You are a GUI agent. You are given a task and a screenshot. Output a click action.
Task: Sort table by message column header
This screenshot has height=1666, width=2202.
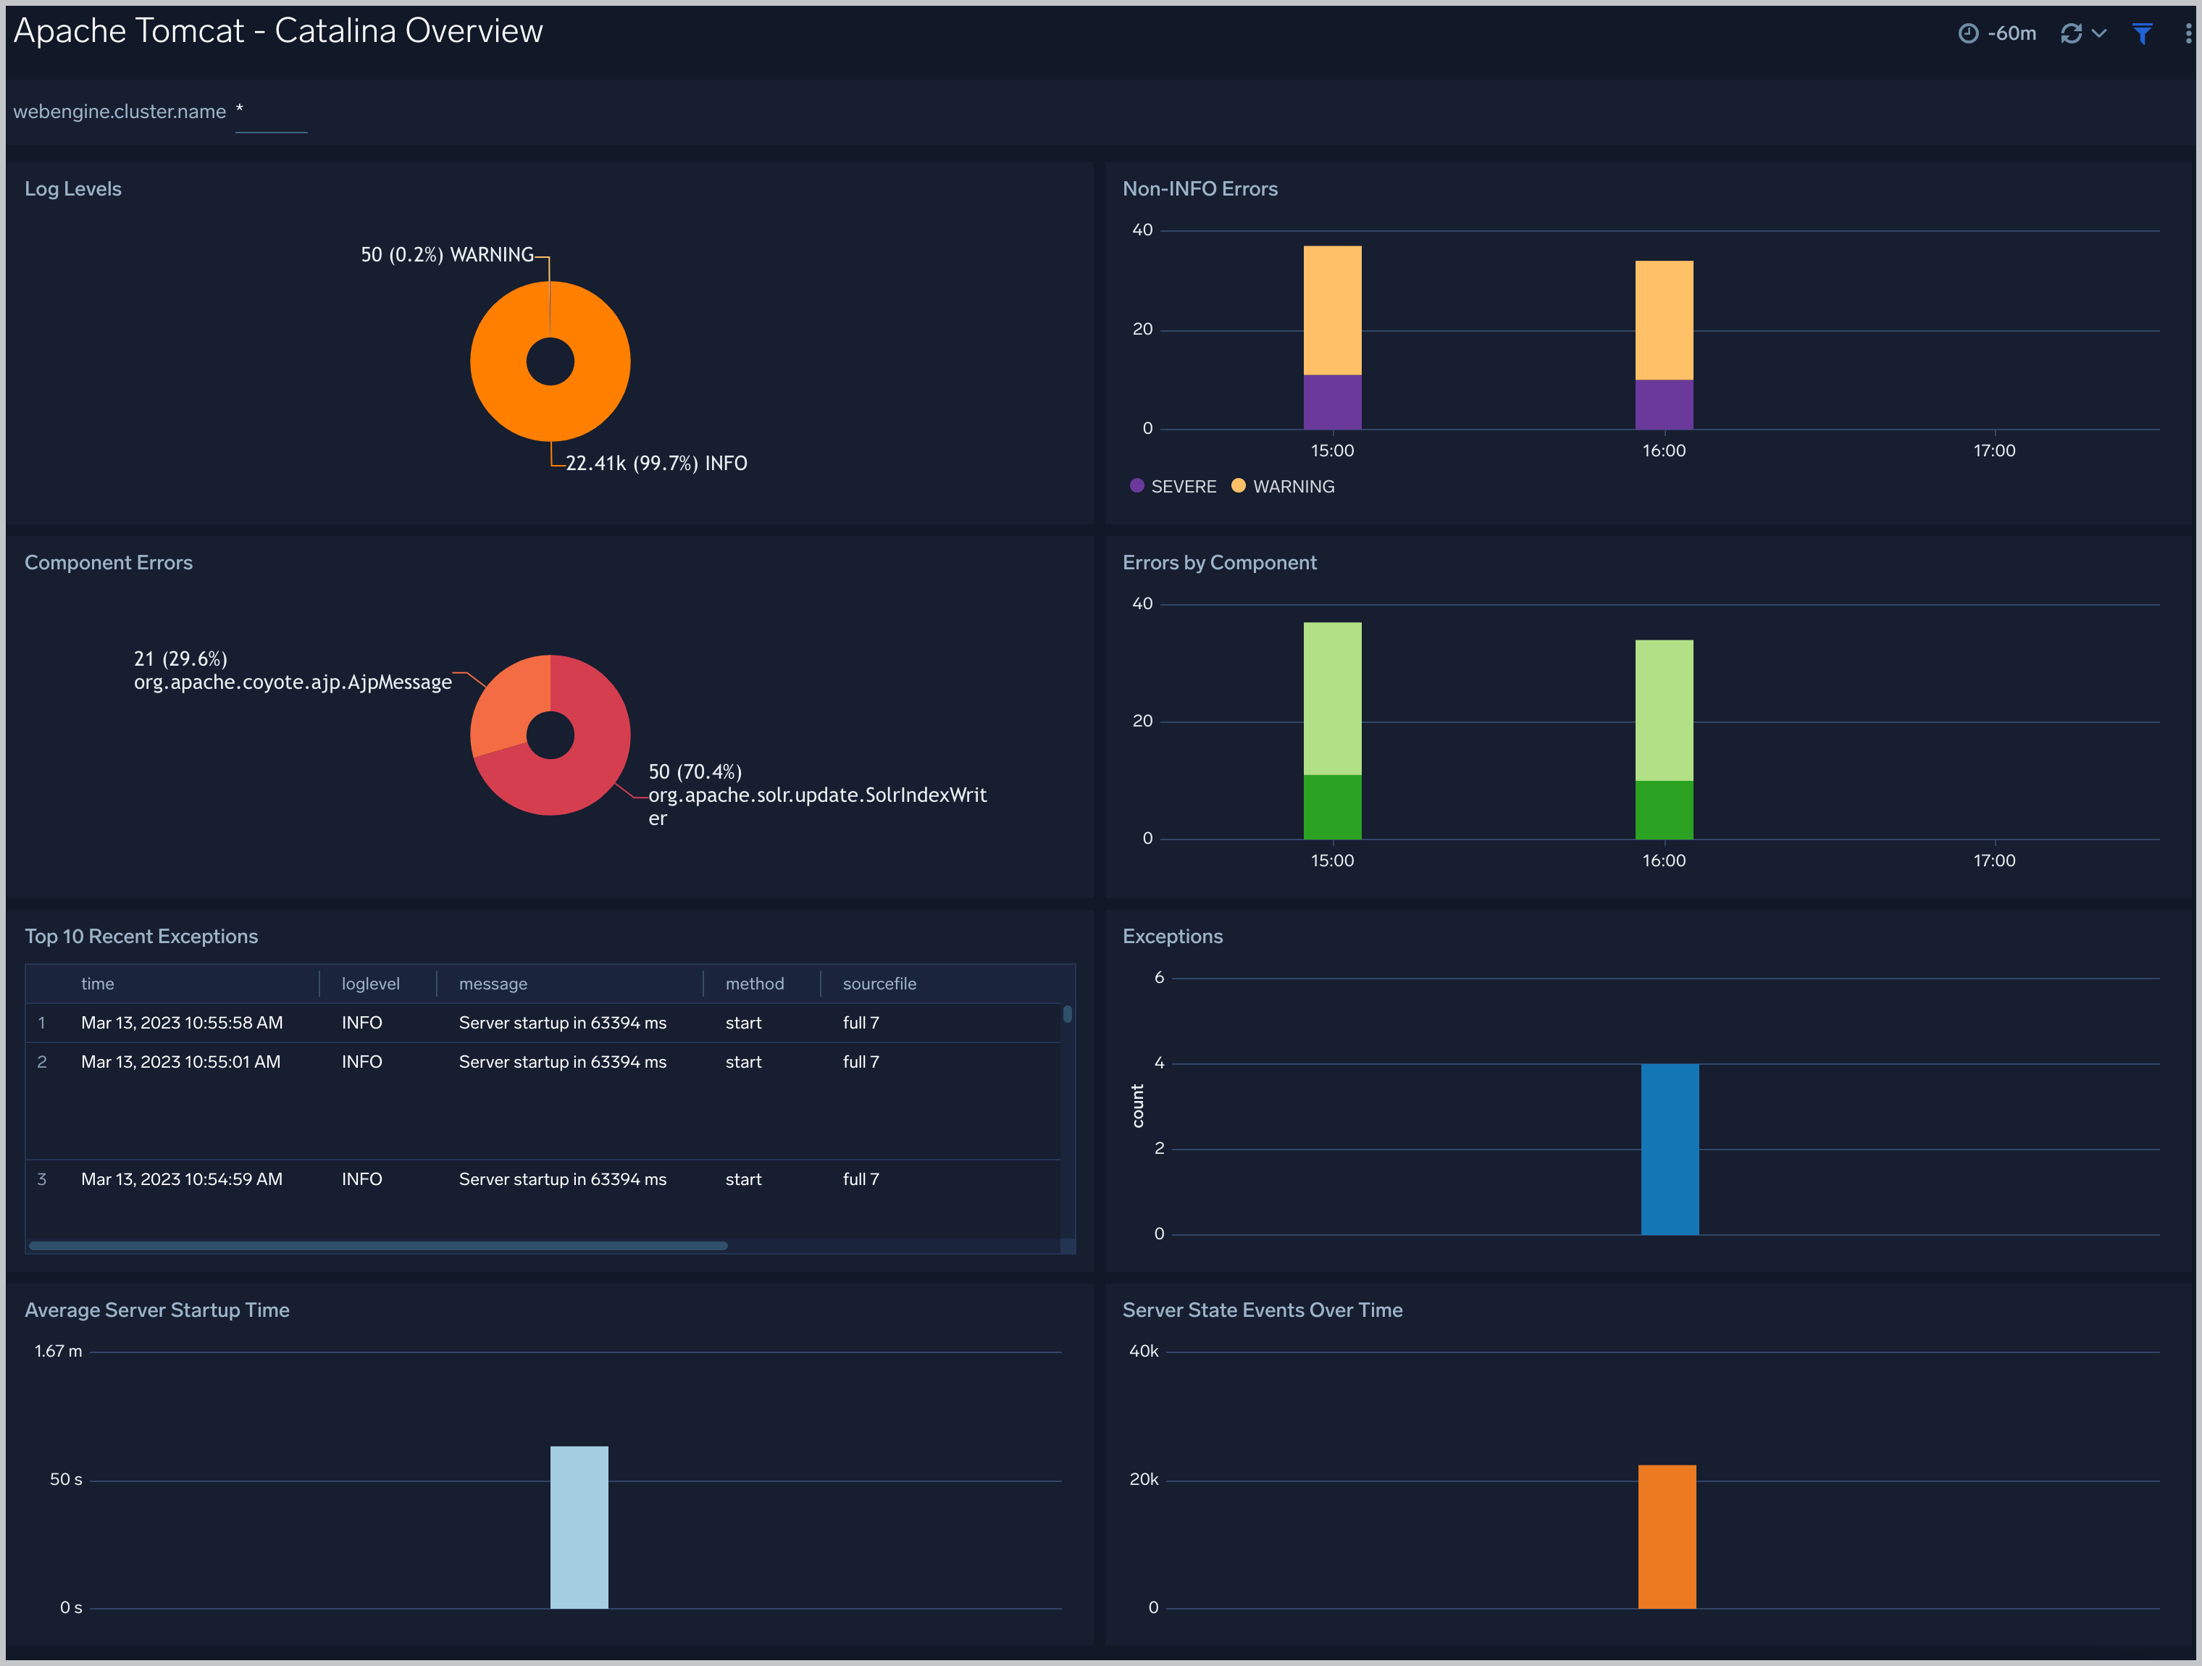click(493, 984)
